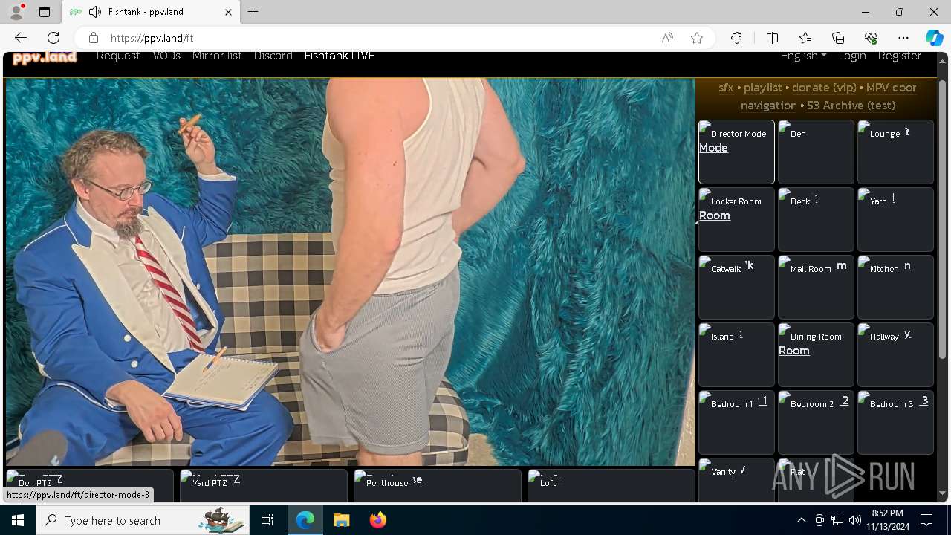Image resolution: width=951 pixels, height=535 pixels.
Task: Select the Bedroom 2 camera
Action: pyautogui.click(x=816, y=422)
